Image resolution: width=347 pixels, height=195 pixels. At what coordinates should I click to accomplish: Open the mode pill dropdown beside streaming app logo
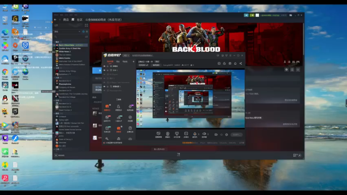pyautogui.click(x=126, y=55)
